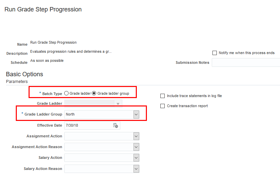Select the Grade ladder group radio button
280x177 pixels.
94,93
